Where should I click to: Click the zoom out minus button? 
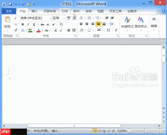(130, 131)
